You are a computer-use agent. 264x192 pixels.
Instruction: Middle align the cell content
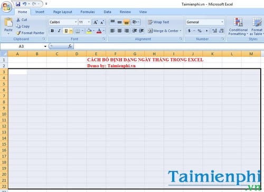click(119, 22)
